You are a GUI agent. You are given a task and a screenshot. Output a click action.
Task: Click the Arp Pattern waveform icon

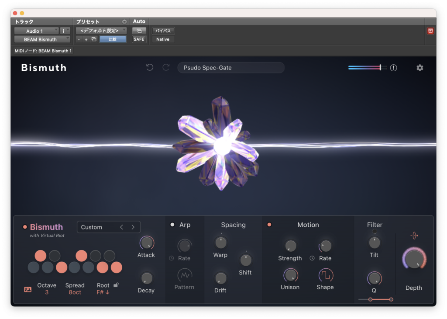185,275
